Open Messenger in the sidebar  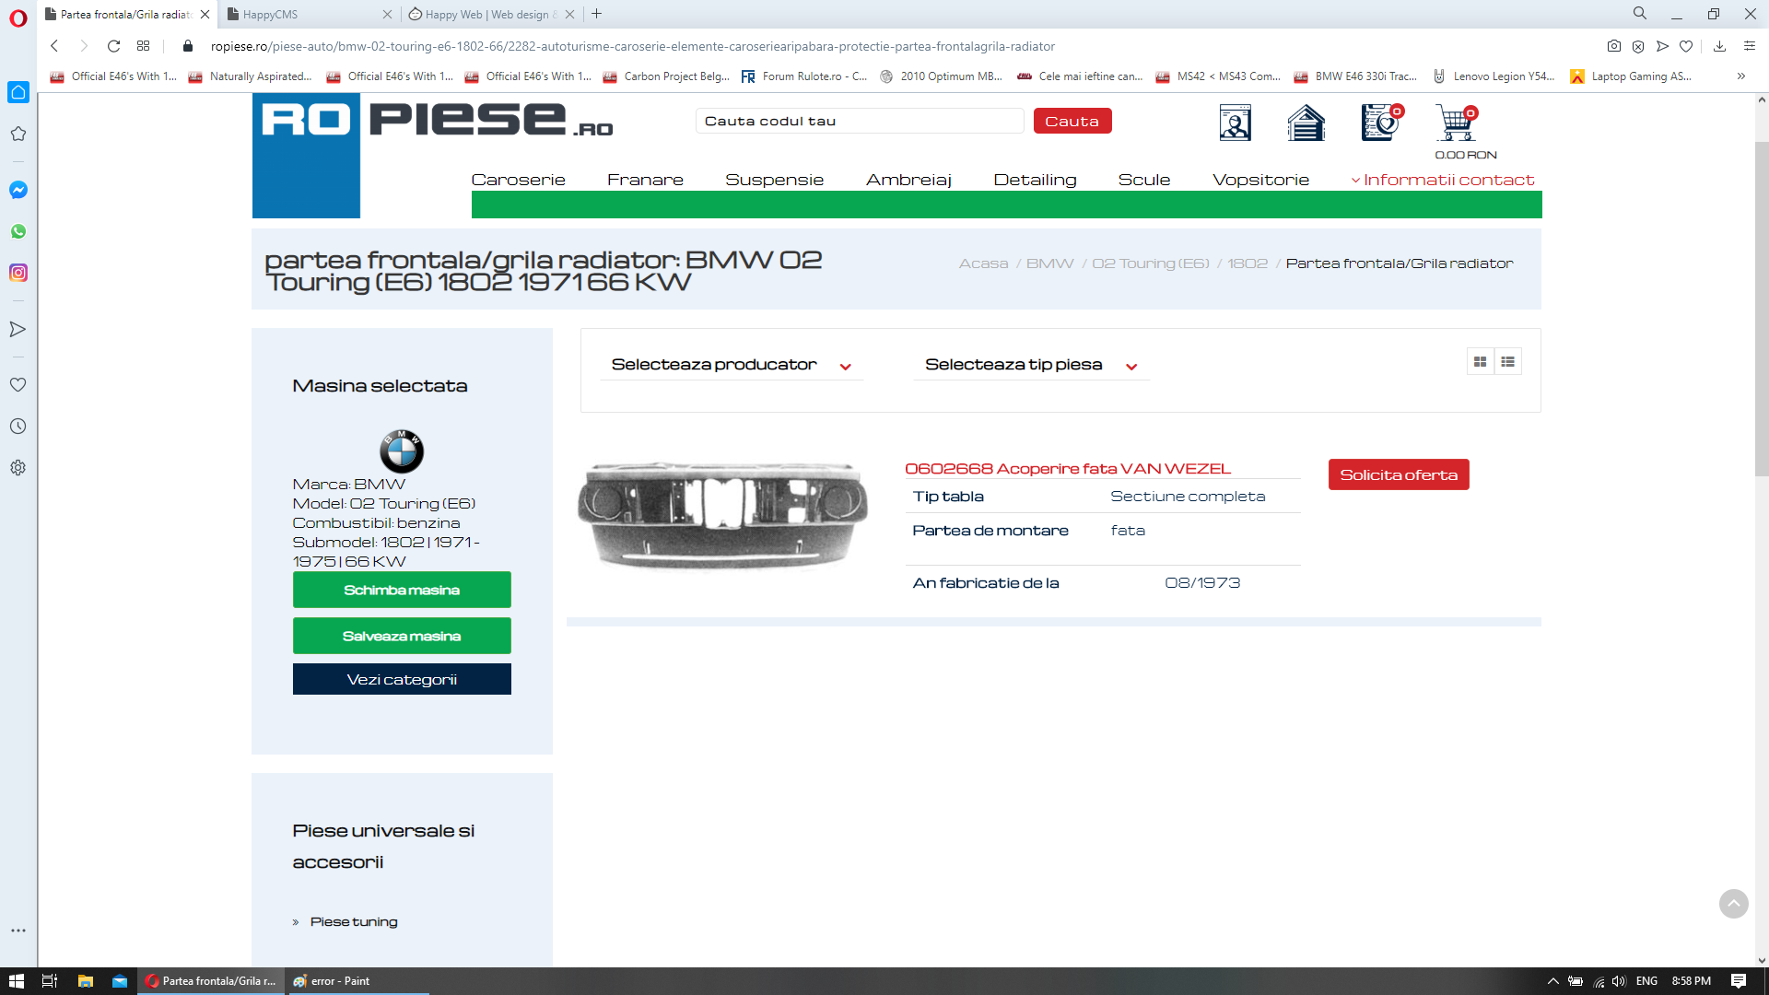[18, 190]
